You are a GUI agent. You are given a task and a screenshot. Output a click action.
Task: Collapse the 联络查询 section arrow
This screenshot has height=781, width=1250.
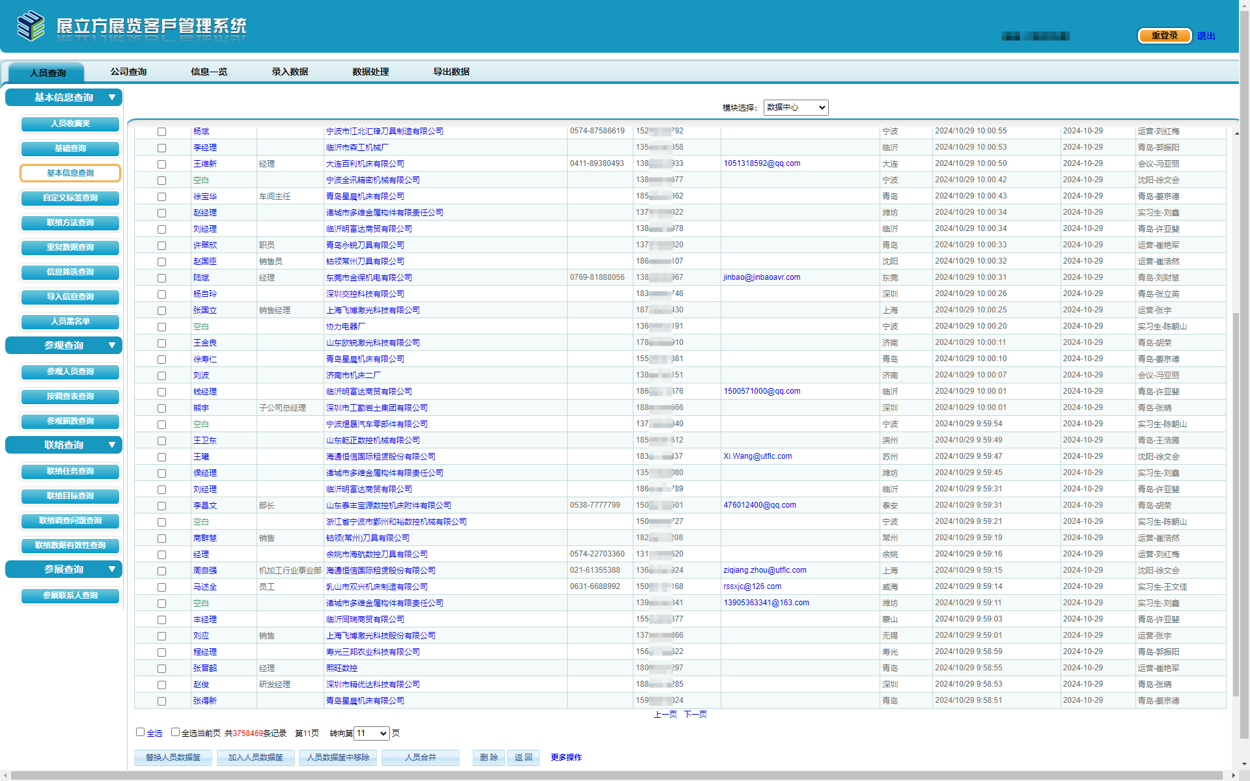pos(112,445)
